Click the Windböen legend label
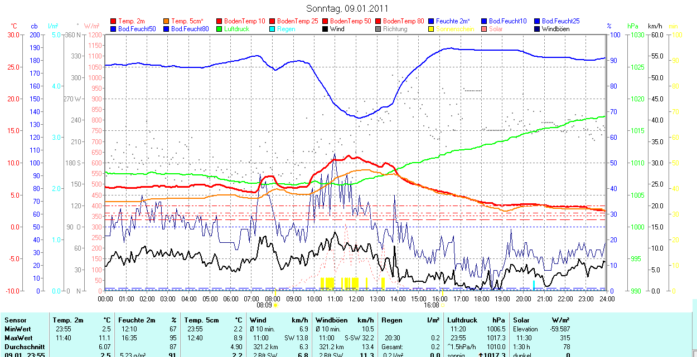697x357 pixels. 555,29
